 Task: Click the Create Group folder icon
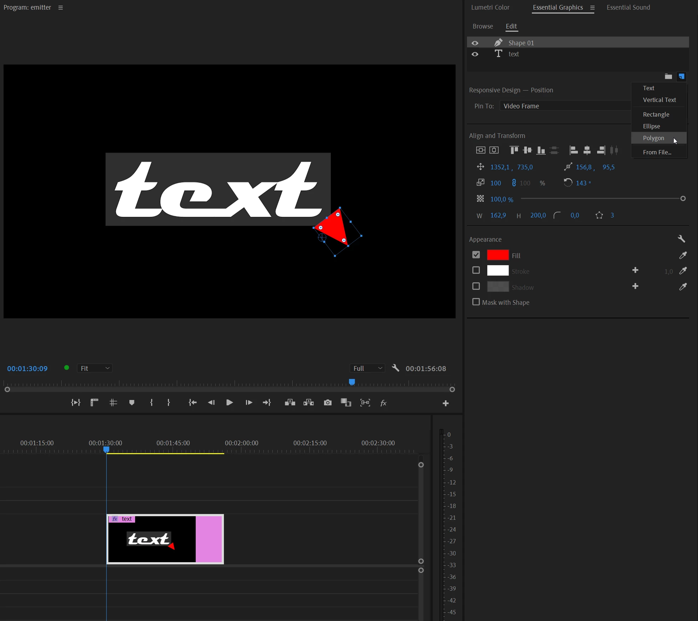tap(668, 76)
